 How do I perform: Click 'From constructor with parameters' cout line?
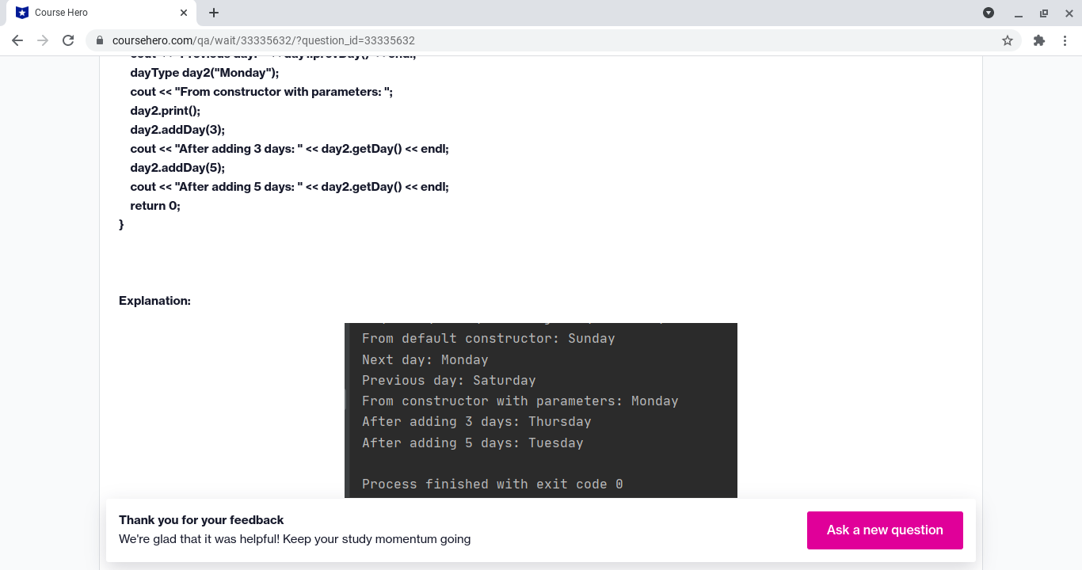pyautogui.click(x=261, y=92)
